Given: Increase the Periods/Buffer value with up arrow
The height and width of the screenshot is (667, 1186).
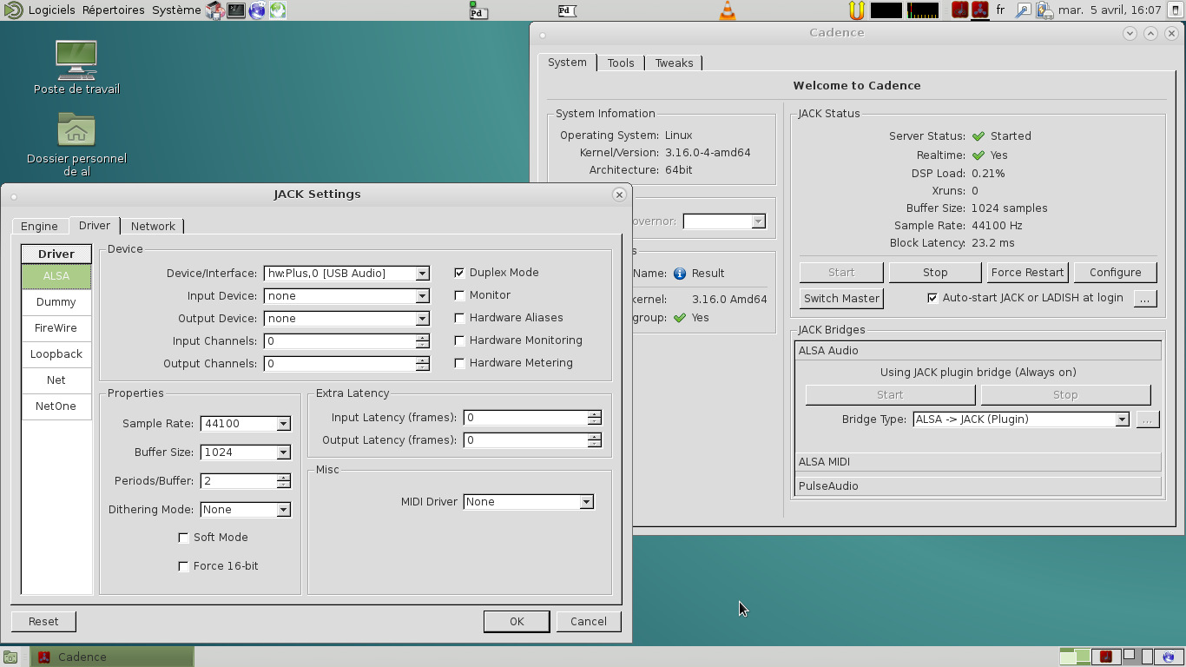Looking at the screenshot, I should [283, 477].
